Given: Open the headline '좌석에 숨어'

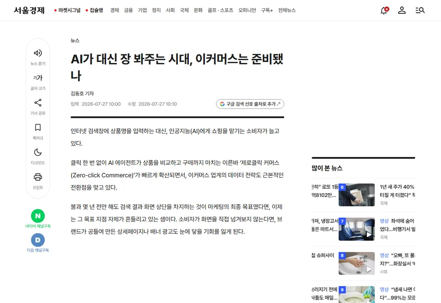Looking at the screenshot, I should pos(397,225).
